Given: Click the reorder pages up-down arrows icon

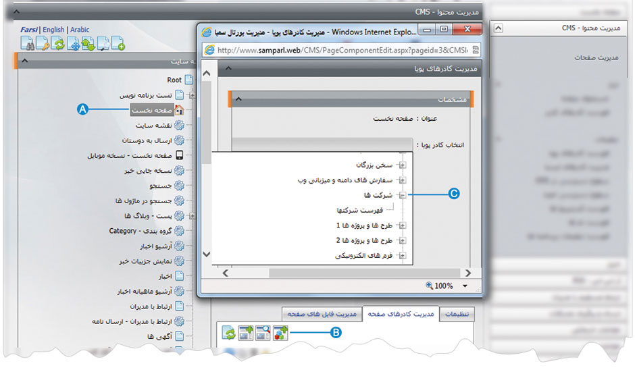Looking at the screenshot, I should tap(88, 45).
